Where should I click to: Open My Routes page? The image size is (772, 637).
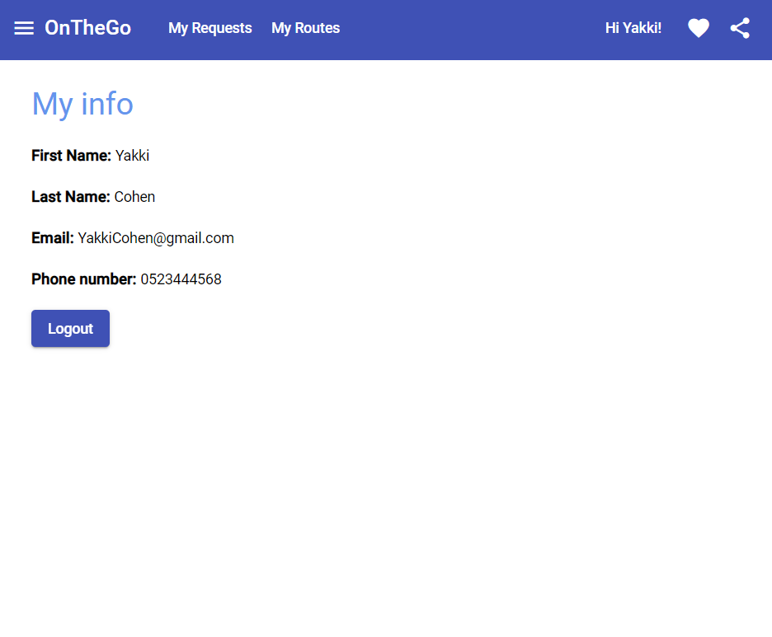click(x=305, y=28)
